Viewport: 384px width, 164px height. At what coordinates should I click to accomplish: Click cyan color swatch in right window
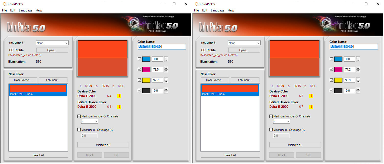[338, 59]
